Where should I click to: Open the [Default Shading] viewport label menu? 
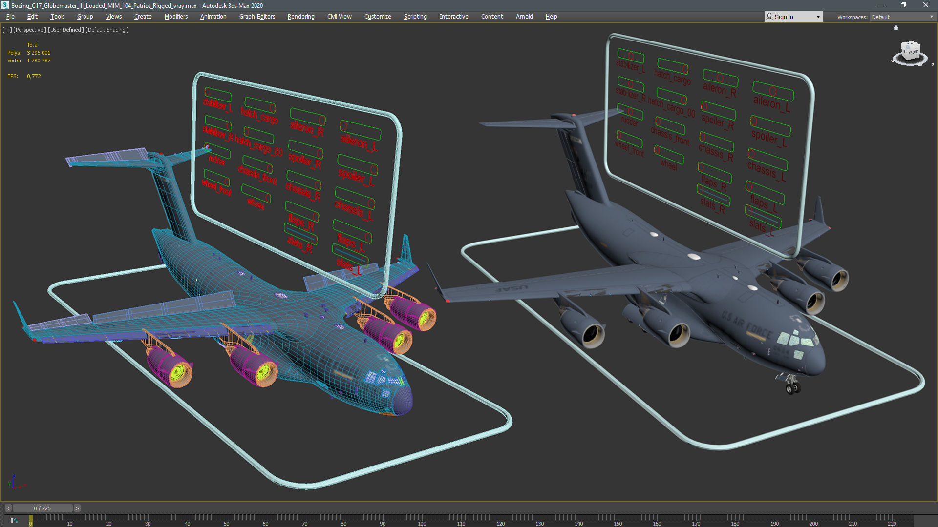[x=107, y=30]
